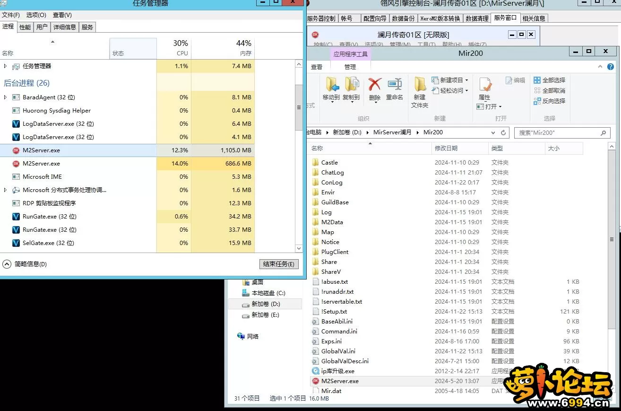Click 网络 (Network) in the navigation pane

(x=248, y=337)
